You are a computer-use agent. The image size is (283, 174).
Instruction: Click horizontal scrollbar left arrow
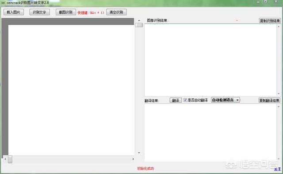5,159
